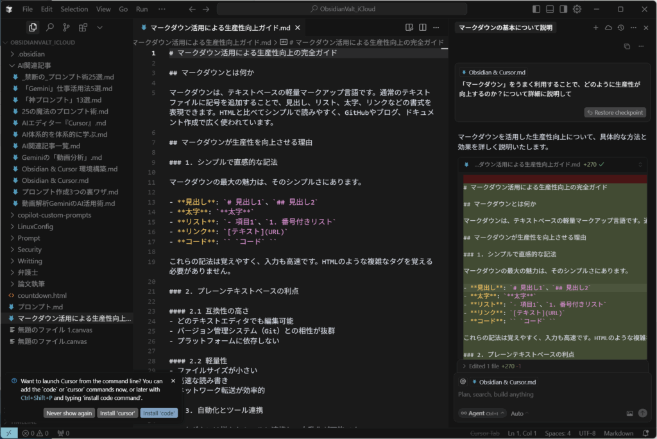Open the Selection menu

pyautogui.click(x=74, y=10)
